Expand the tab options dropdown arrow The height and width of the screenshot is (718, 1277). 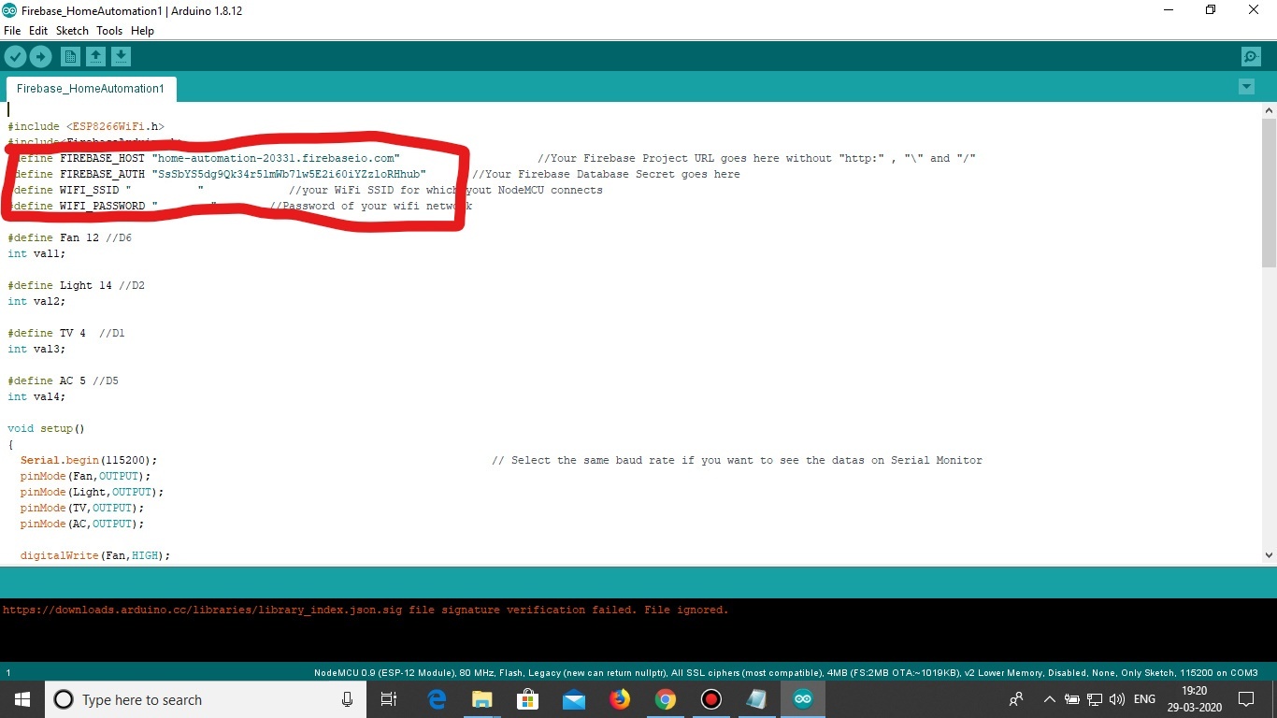[1246, 87]
